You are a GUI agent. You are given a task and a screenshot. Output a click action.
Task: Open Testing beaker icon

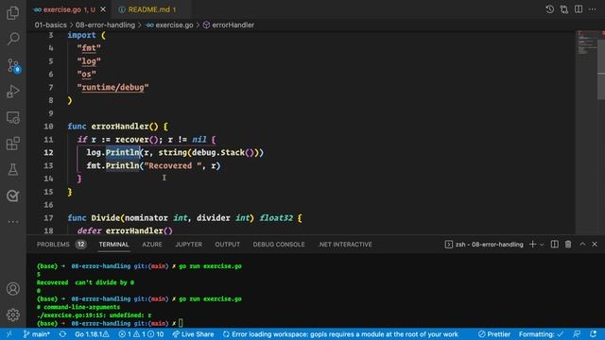tap(12, 170)
